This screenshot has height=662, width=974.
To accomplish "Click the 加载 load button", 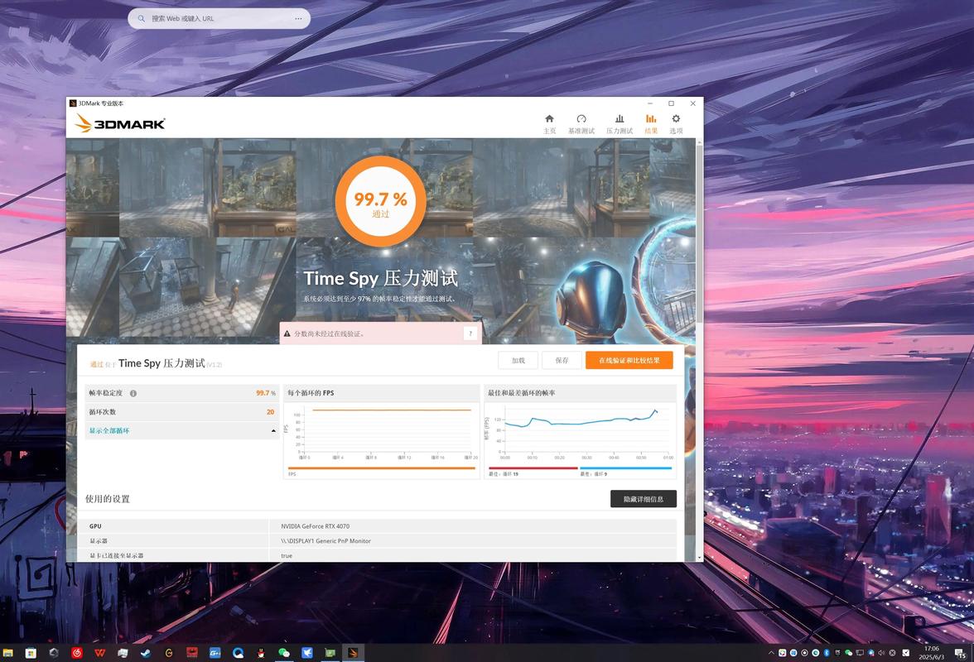I will point(518,361).
